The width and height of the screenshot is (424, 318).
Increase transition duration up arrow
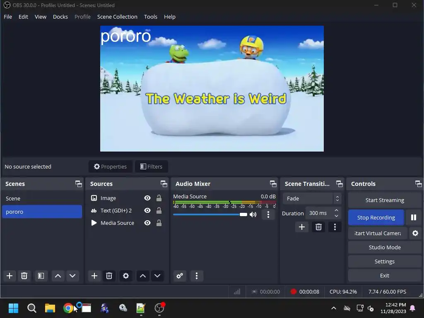[336, 210]
